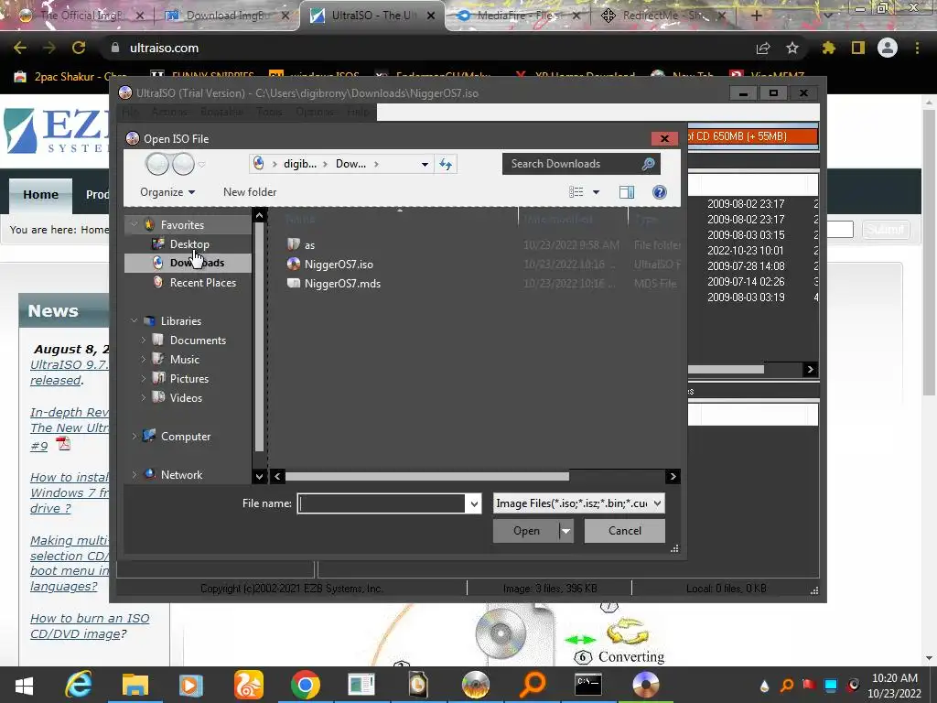Open Command Prompt taskbar icon
The height and width of the screenshot is (703, 937).
coord(588,685)
